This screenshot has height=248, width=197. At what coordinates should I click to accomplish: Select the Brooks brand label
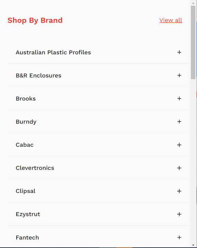[x=26, y=99]
